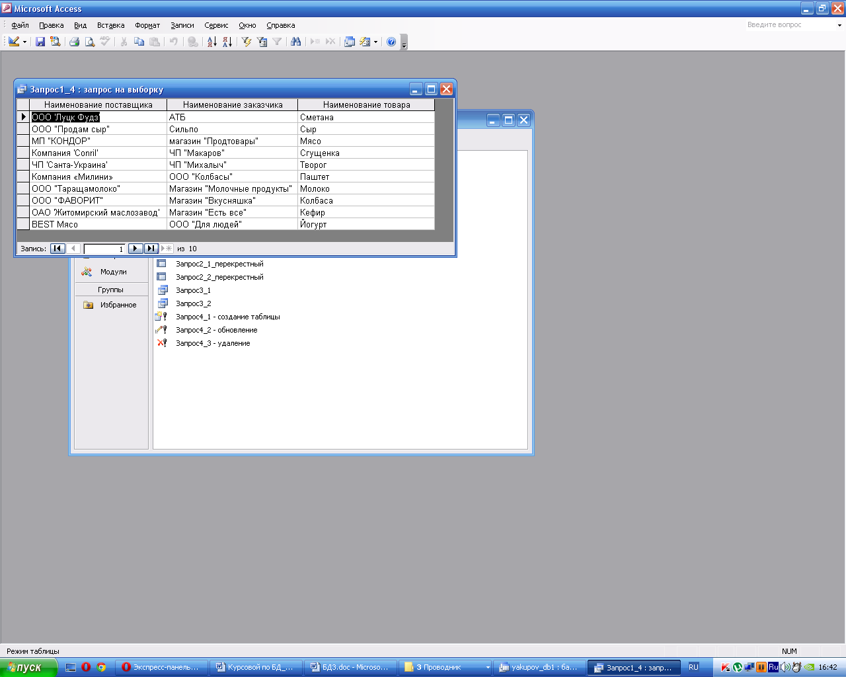Click the Copy icon
The image size is (846, 677).
pos(139,42)
